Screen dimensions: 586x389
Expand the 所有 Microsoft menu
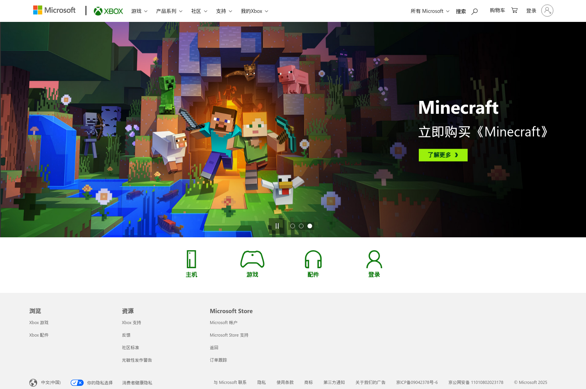pos(430,11)
